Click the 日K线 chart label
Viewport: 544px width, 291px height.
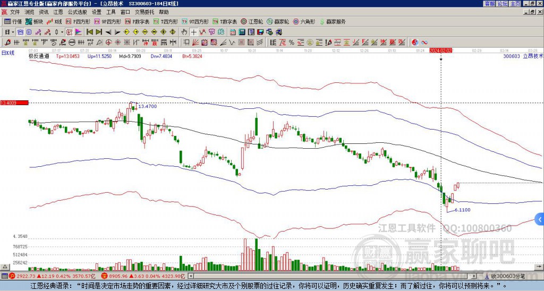coord(8,53)
